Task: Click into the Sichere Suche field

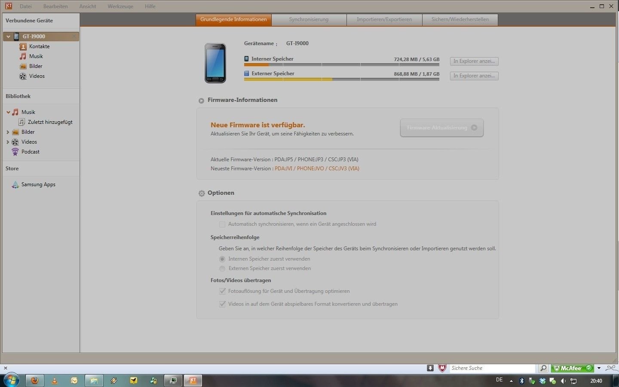Action: pos(493,368)
